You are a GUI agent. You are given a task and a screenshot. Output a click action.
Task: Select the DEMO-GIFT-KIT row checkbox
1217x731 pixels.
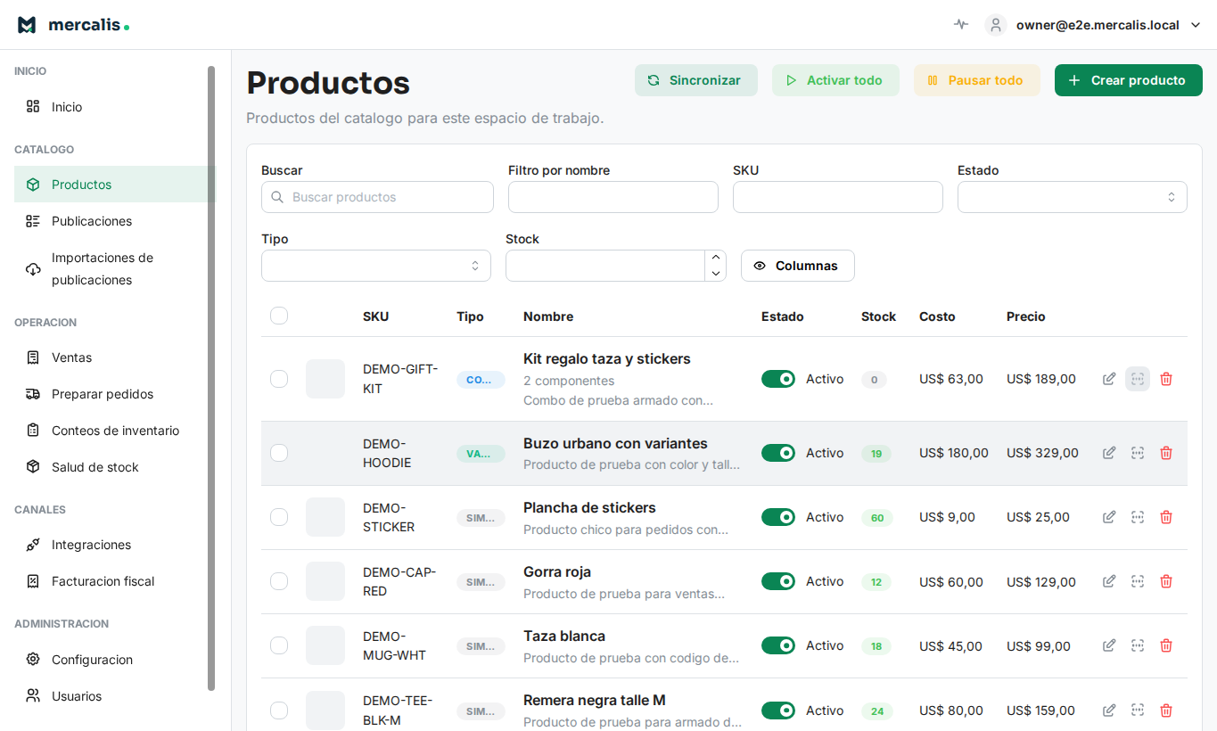279,379
